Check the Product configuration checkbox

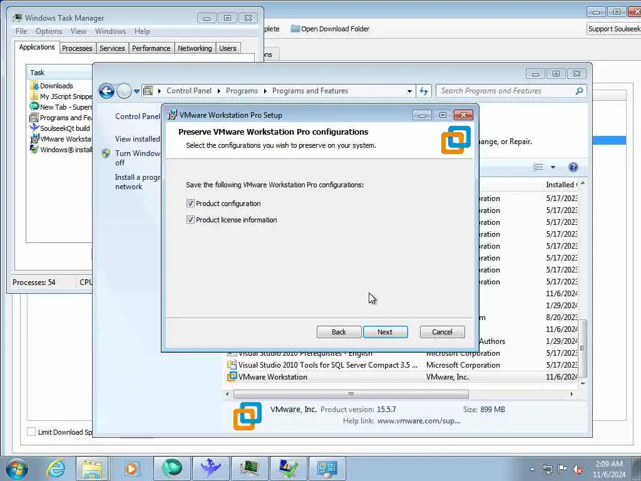point(190,204)
